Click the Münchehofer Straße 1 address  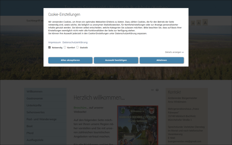coord(180,120)
